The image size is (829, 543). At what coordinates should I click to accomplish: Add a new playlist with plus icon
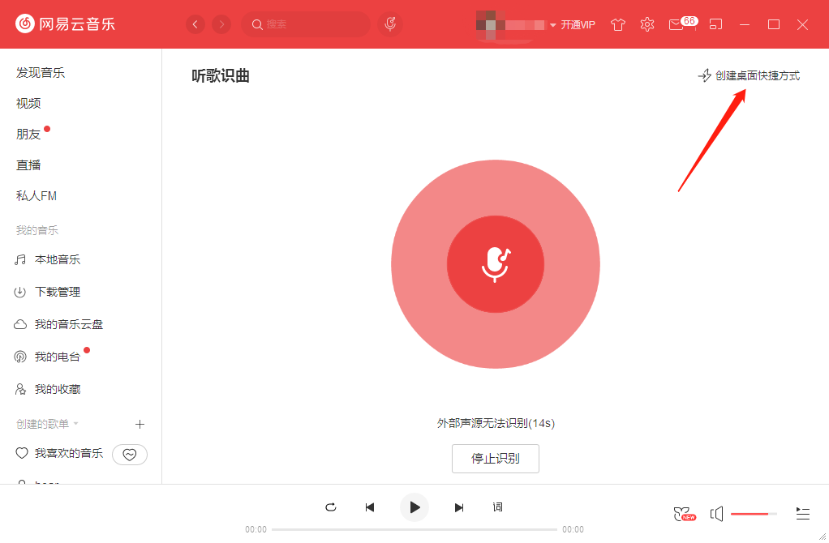tap(140, 424)
